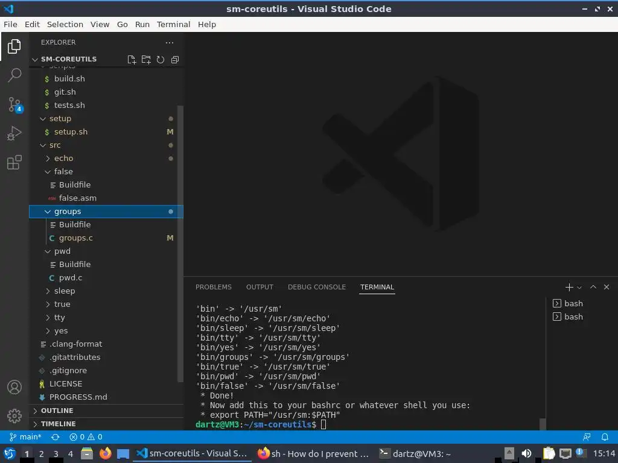
Task: Open the Extensions view
Action: 14,162
